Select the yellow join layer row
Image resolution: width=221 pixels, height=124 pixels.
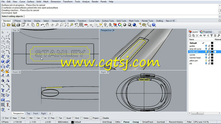[204, 61]
